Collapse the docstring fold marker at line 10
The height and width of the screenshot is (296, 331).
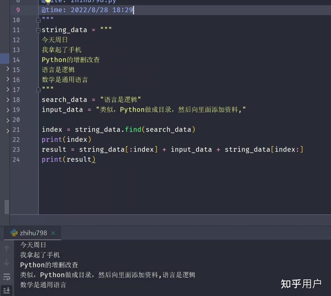pyautogui.click(x=38, y=20)
